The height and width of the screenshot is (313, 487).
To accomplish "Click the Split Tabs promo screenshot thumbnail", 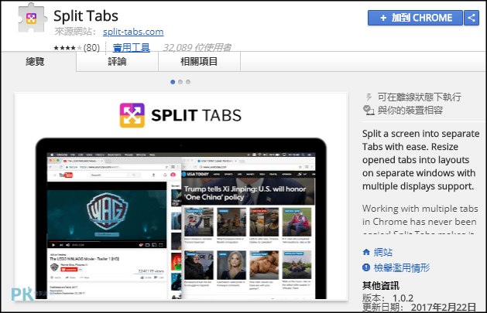I will point(181,196).
